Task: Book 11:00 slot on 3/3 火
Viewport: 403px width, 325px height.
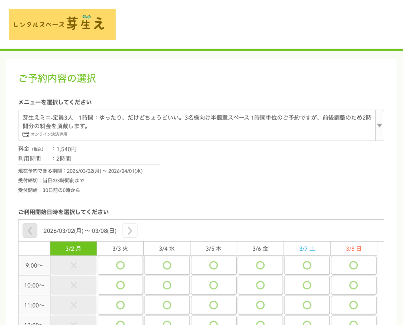Action: click(x=120, y=305)
